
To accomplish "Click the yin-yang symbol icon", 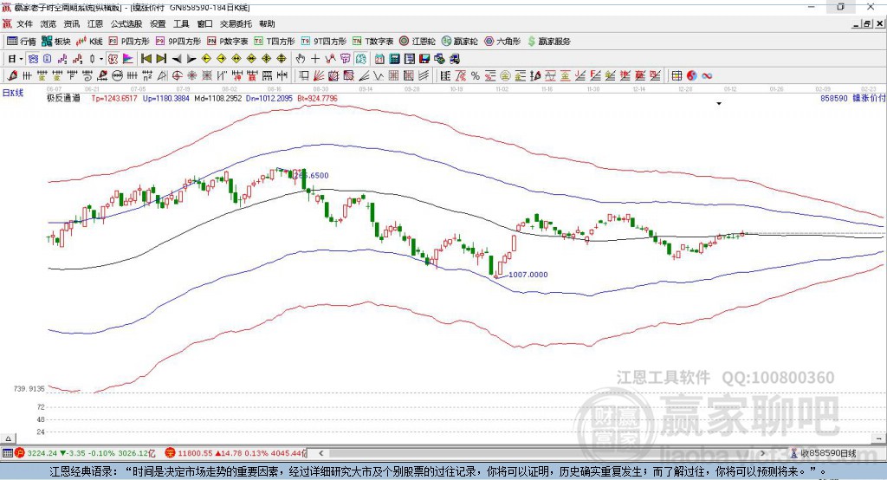I will [692, 76].
